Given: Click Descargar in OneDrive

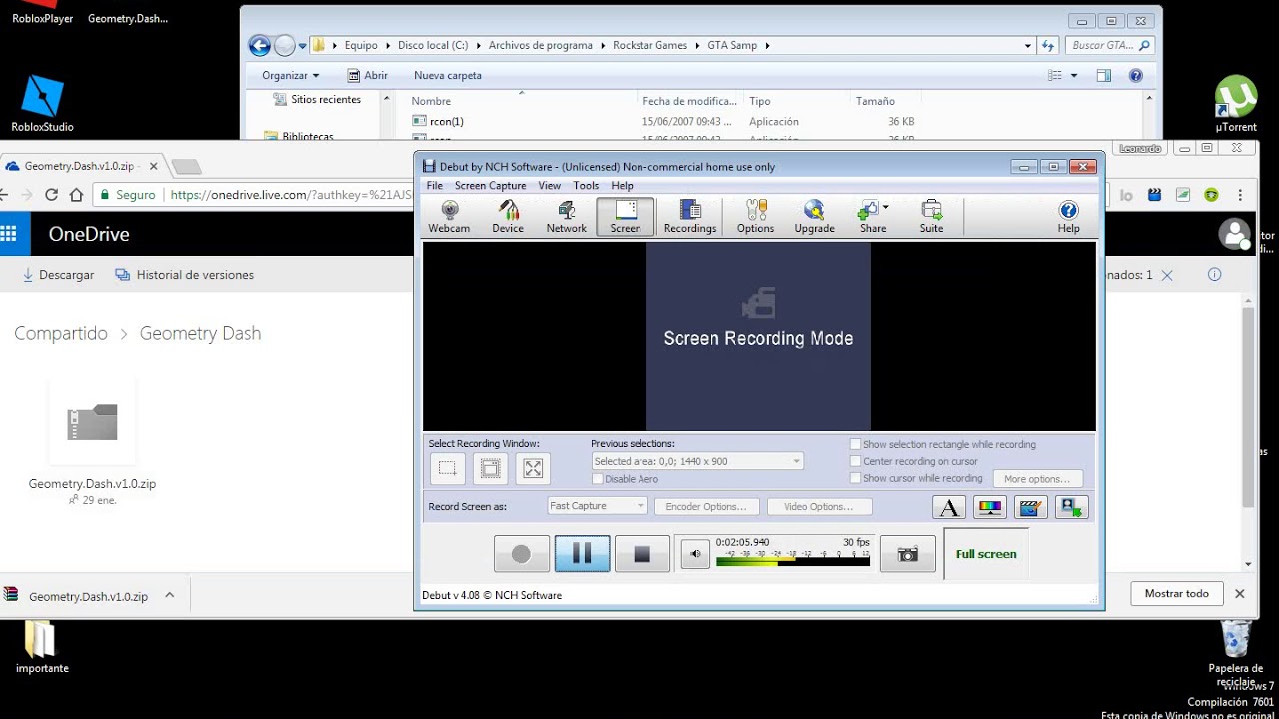Looking at the screenshot, I should (x=58, y=275).
